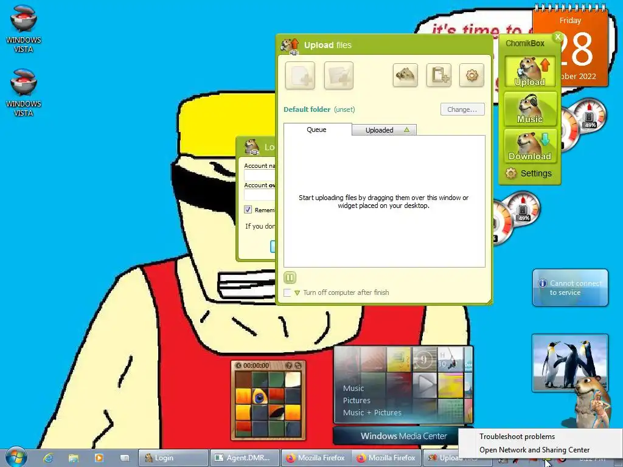Click the Windows Start orb
The height and width of the screenshot is (467, 623).
(x=16, y=457)
